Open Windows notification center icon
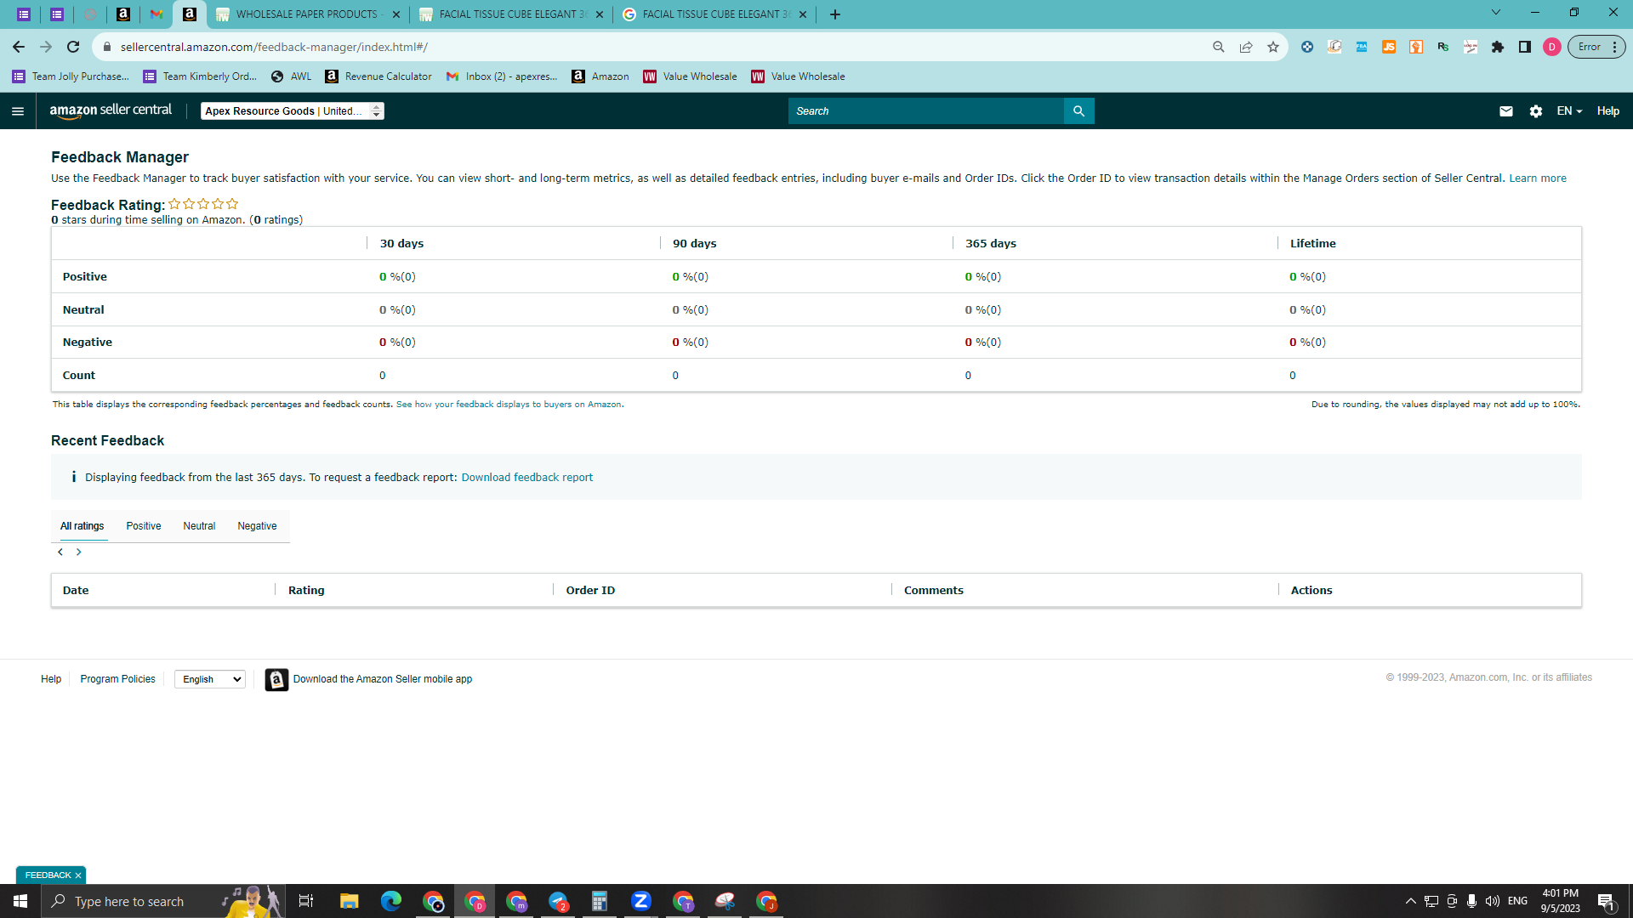This screenshot has height=918, width=1633. (x=1607, y=901)
